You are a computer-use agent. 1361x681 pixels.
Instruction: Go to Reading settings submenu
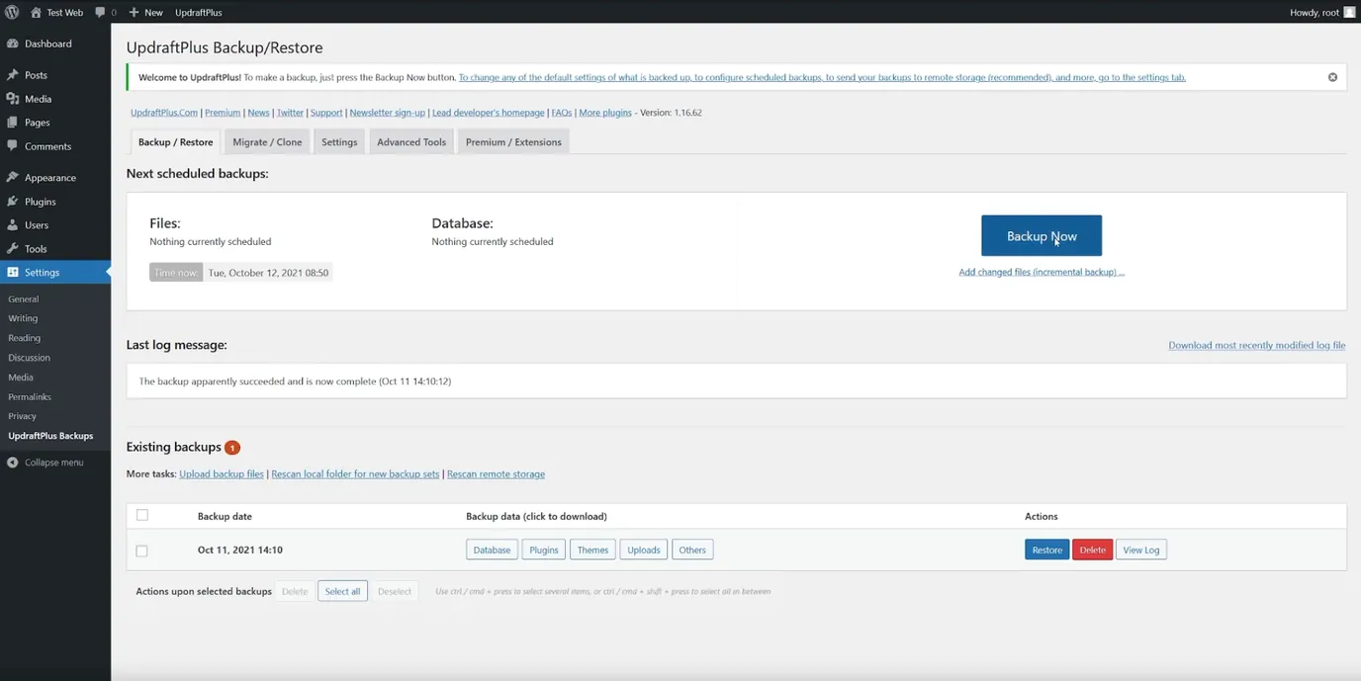(x=25, y=338)
